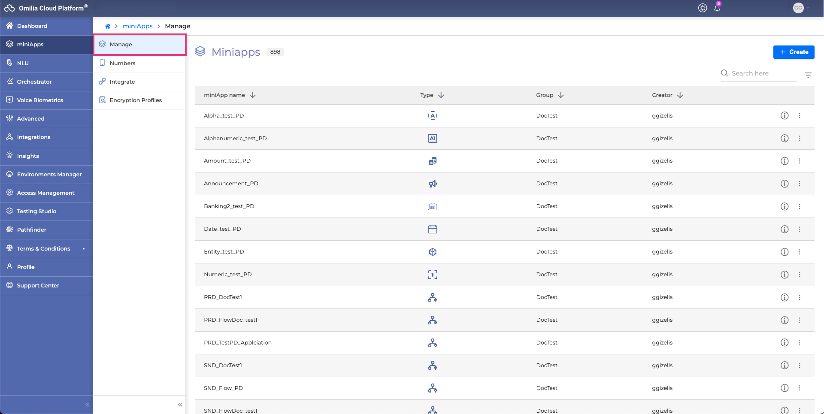Open Numbers submenu item
Screen dimensions: 824x414
point(122,63)
